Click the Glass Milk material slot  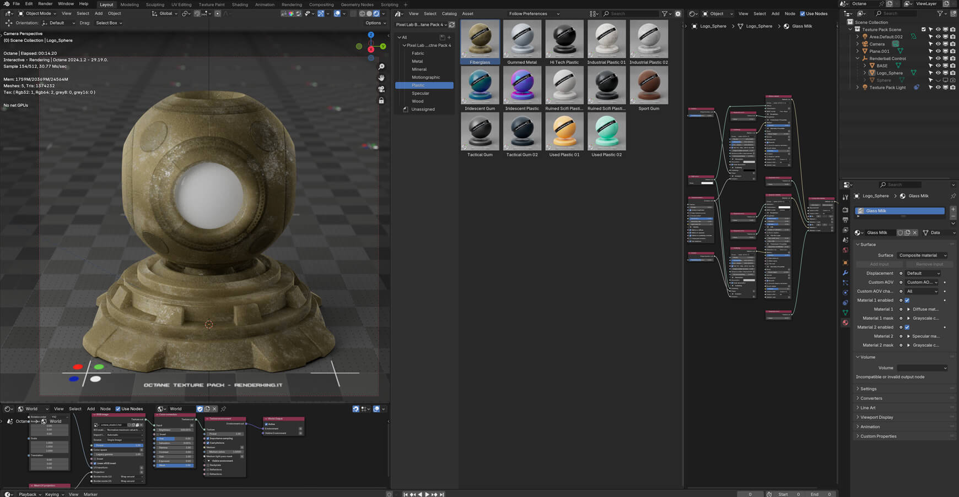click(x=899, y=211)
